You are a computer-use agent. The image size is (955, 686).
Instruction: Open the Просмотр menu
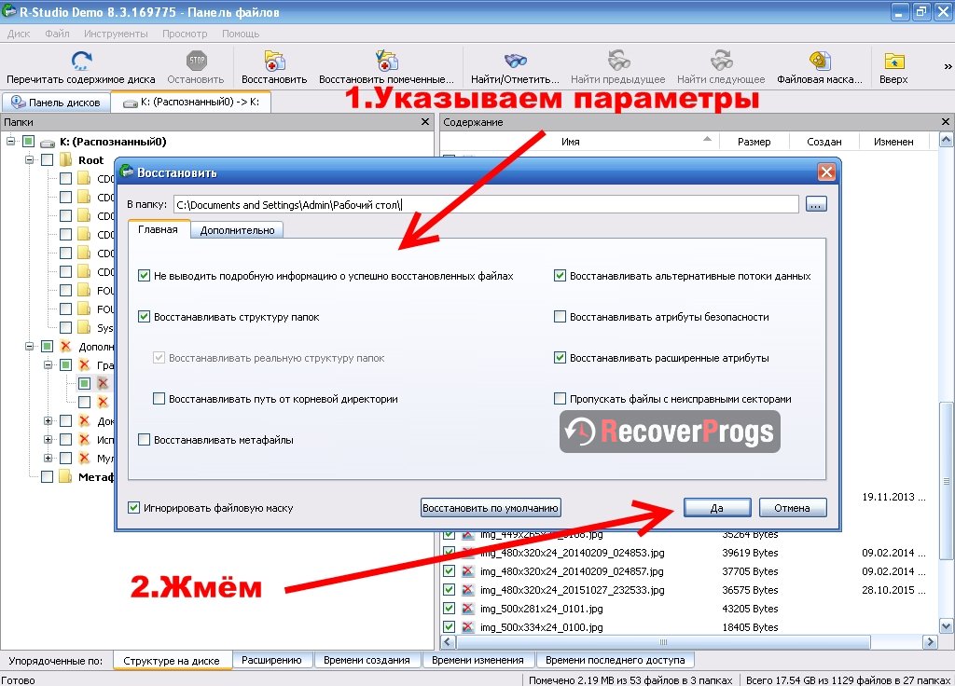coord(185,34)
